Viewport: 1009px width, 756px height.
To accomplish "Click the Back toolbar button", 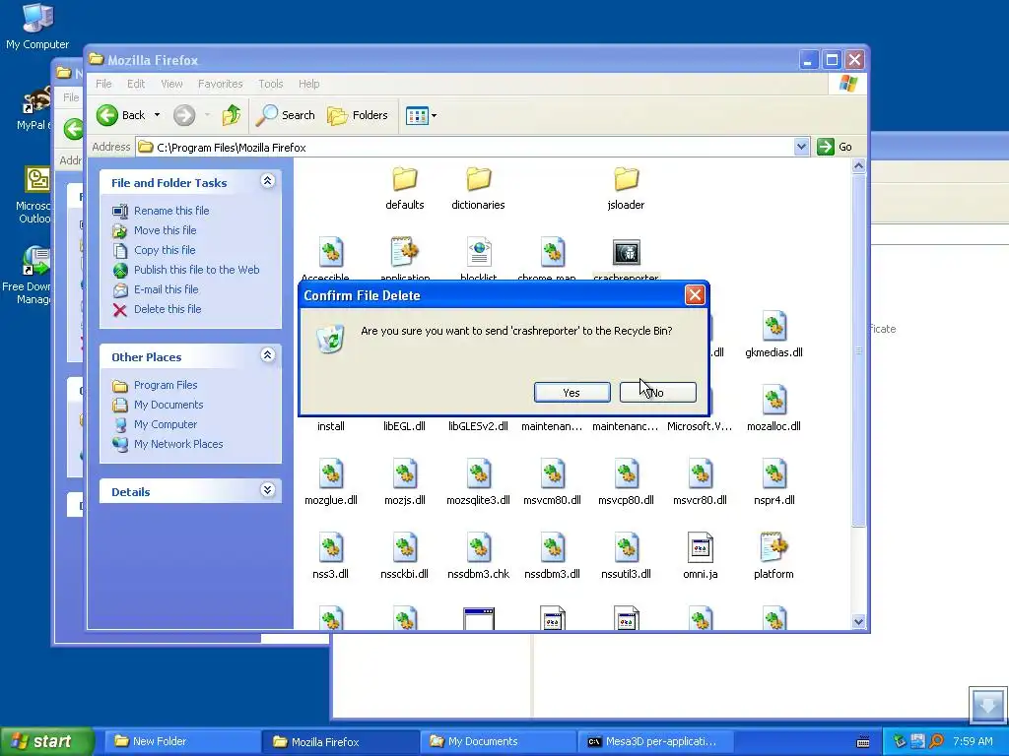I will point(121,116).
